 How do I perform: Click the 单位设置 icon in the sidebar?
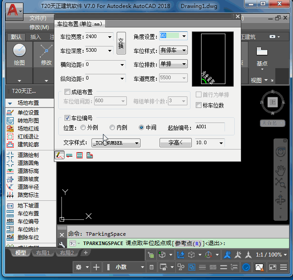pos(10,113)
